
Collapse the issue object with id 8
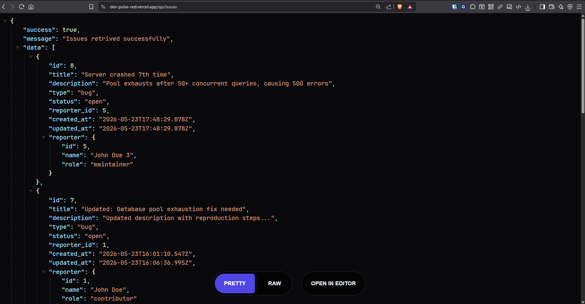click(31, 57)
